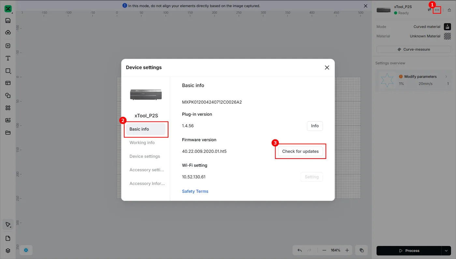Open the apps grid icon
This screenshot has height=259, width=456.
tap(8, 108)
